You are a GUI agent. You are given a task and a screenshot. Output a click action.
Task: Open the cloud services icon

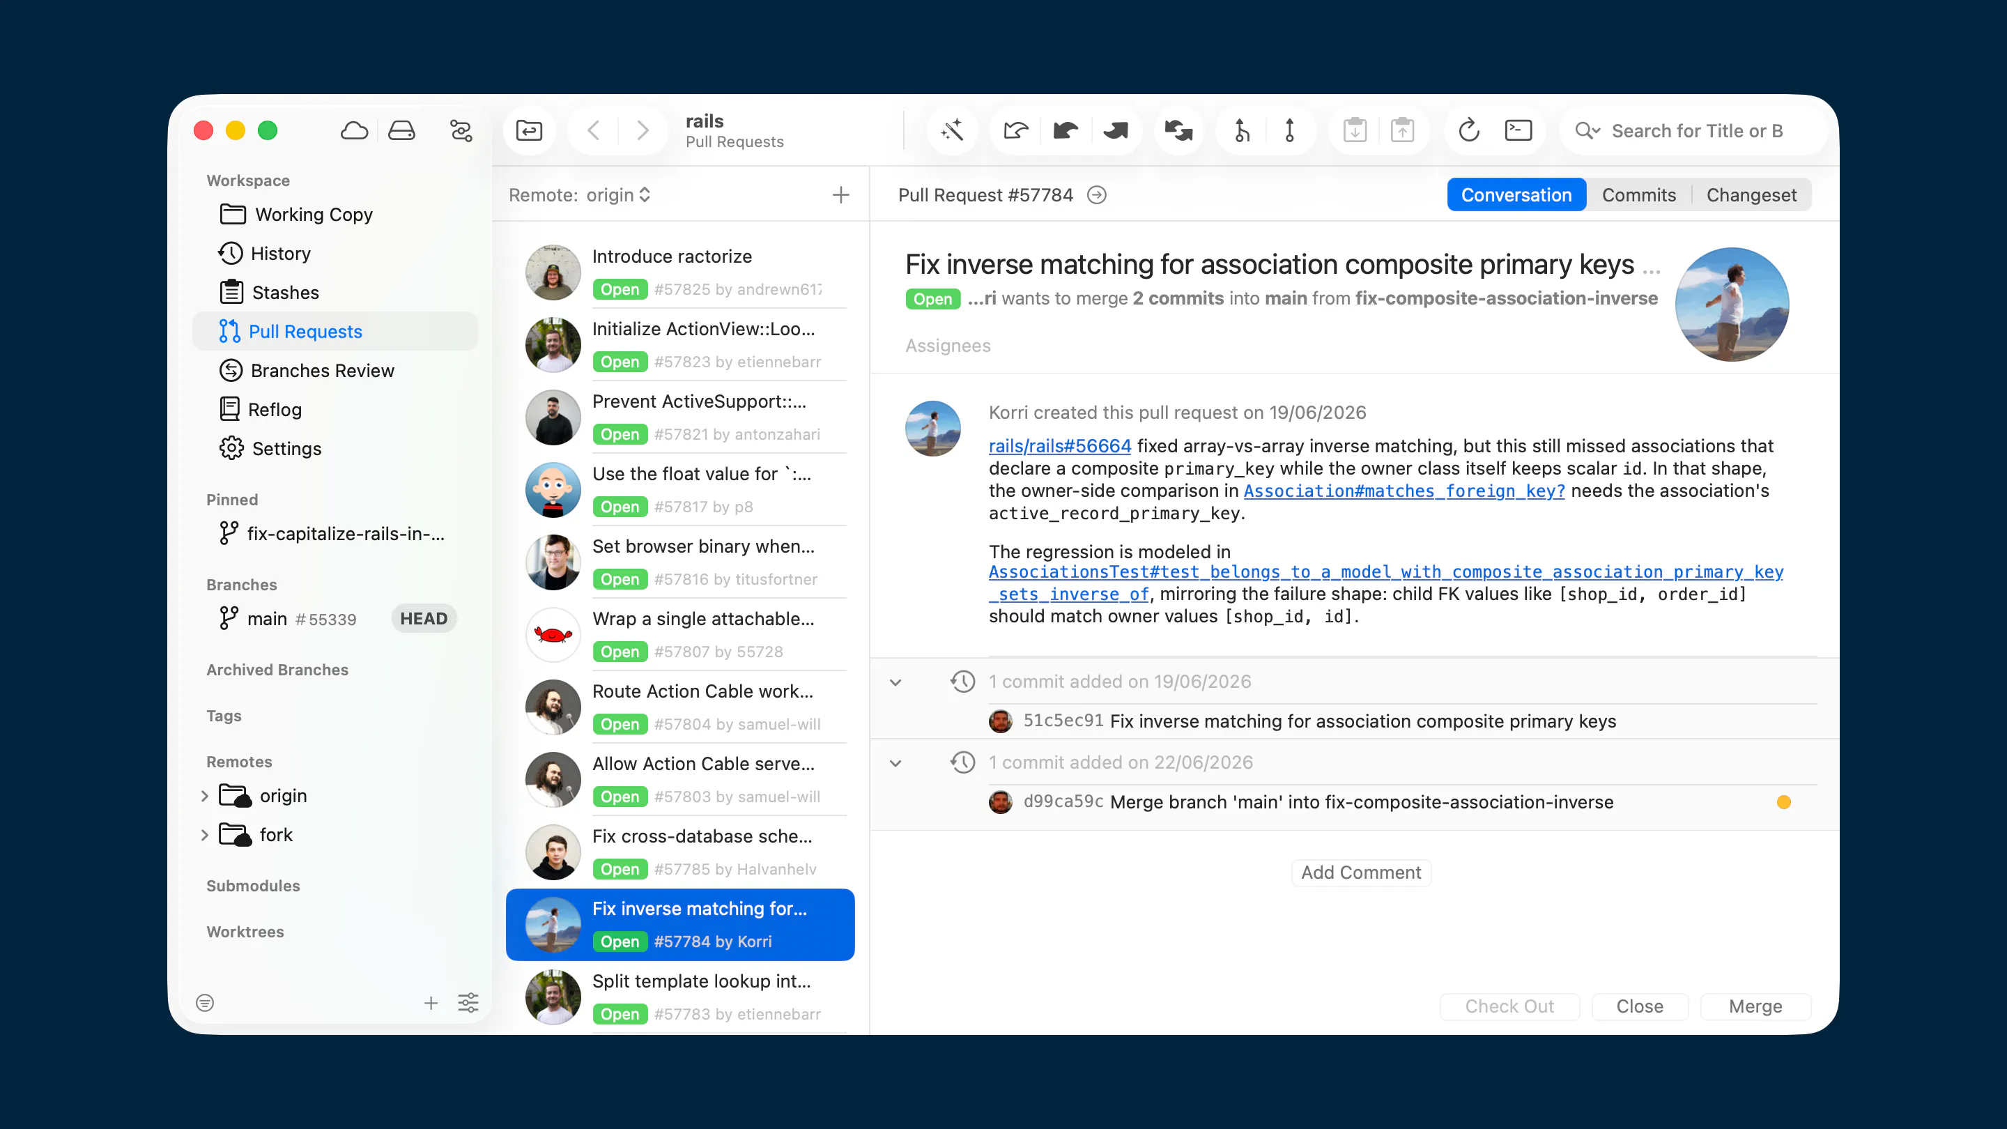click(x=355, y=130)
